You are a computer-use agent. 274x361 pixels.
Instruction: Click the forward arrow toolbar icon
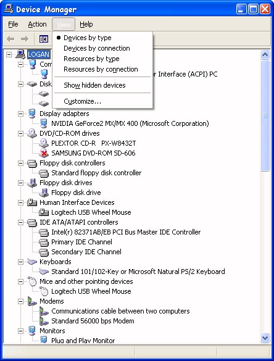(25, 39)
